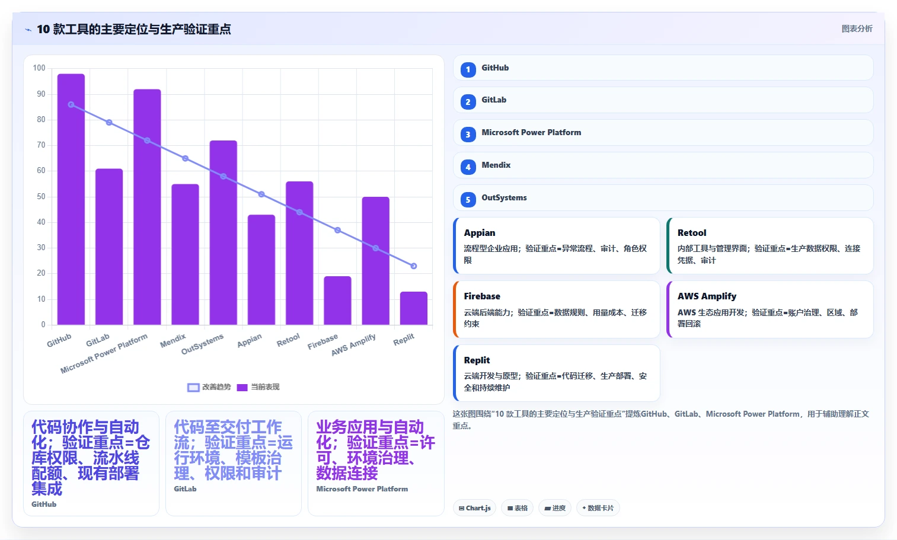Click the Microsoft Power Platform bar in the chart

pyautogui.click(x=147, y=207)
